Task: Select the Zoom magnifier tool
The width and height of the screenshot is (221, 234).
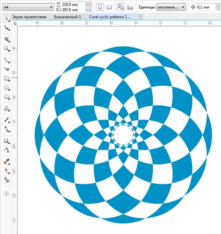Action: (x=7, y=49)
